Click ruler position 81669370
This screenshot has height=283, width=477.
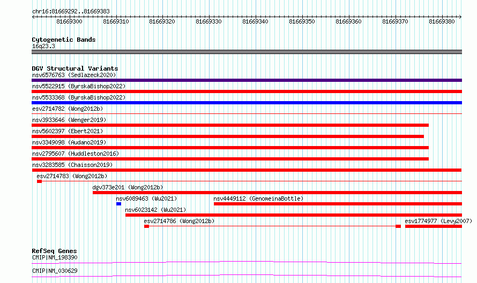click(395, 21)
